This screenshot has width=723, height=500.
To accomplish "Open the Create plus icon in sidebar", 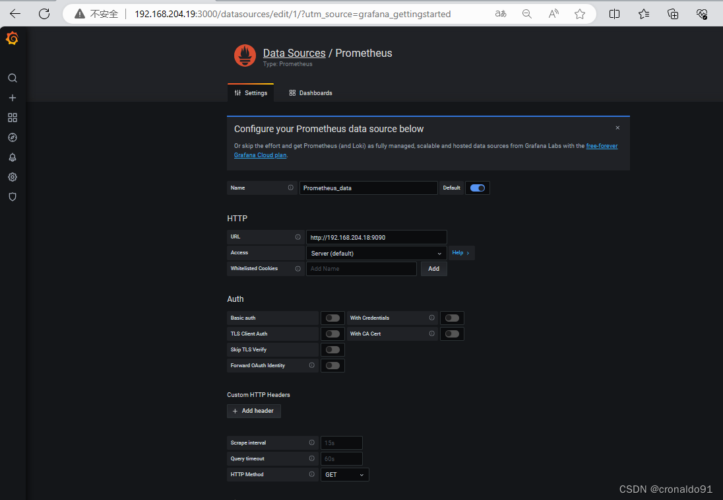I will (13, 98).
